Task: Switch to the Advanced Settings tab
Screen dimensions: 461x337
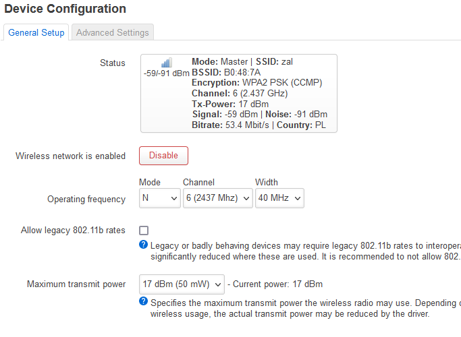Action: pos(113,32)
